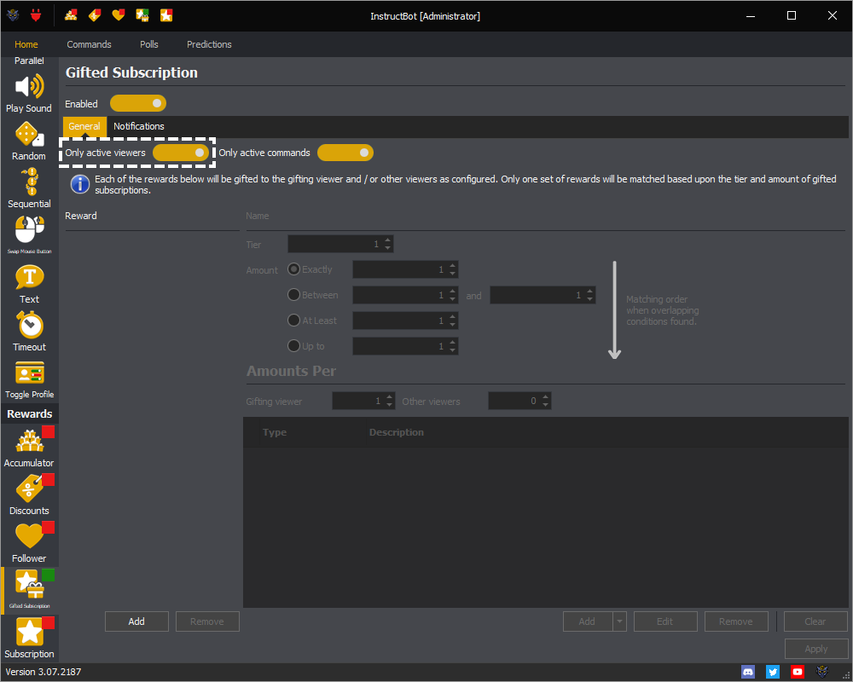The width and height of the screenshot is (853, 682).
Task: Select the Exactly amount radio button
Action: click(x=293, y=269)
